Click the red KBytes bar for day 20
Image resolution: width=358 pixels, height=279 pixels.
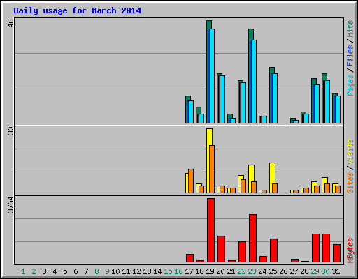coord(221,249)
